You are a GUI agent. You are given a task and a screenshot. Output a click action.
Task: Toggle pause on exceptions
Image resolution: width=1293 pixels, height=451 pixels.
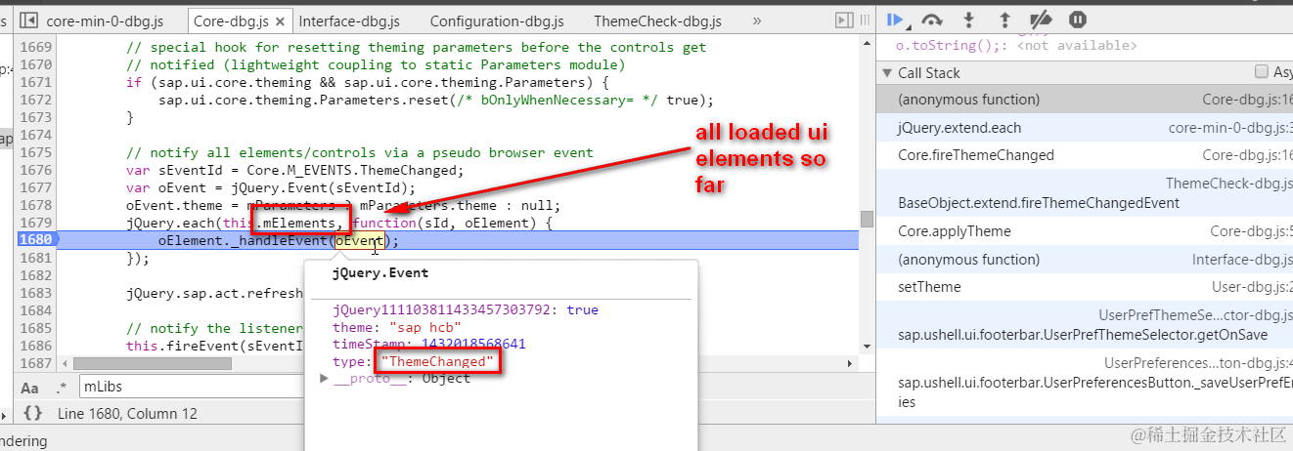point(1077,20)
